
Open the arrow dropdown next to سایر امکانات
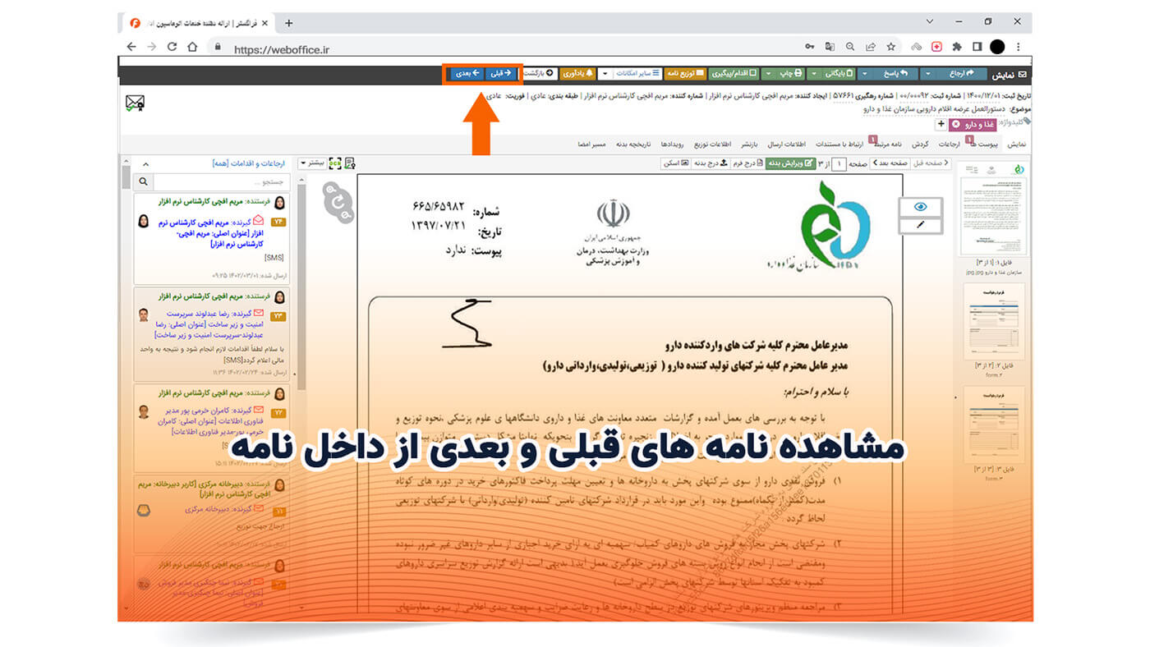click(604, 73)
